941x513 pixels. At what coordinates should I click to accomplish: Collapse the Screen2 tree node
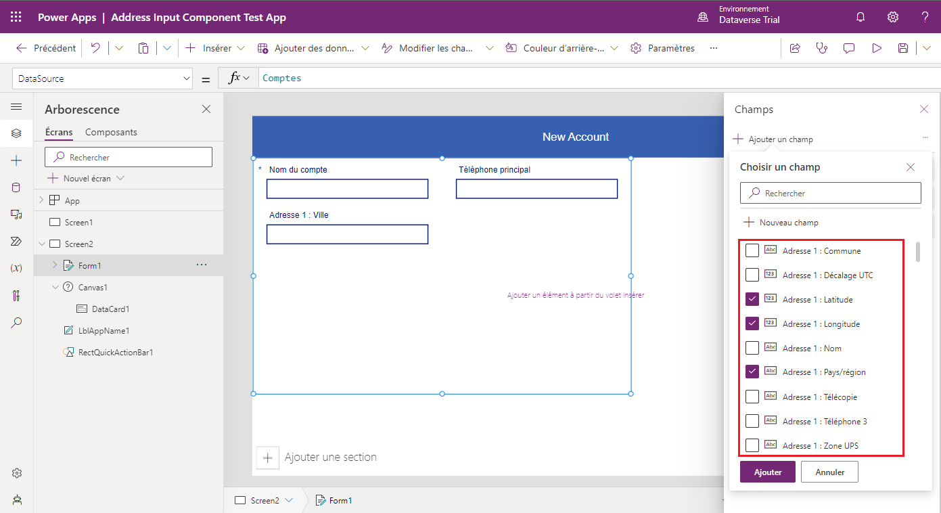click(41, 244)
